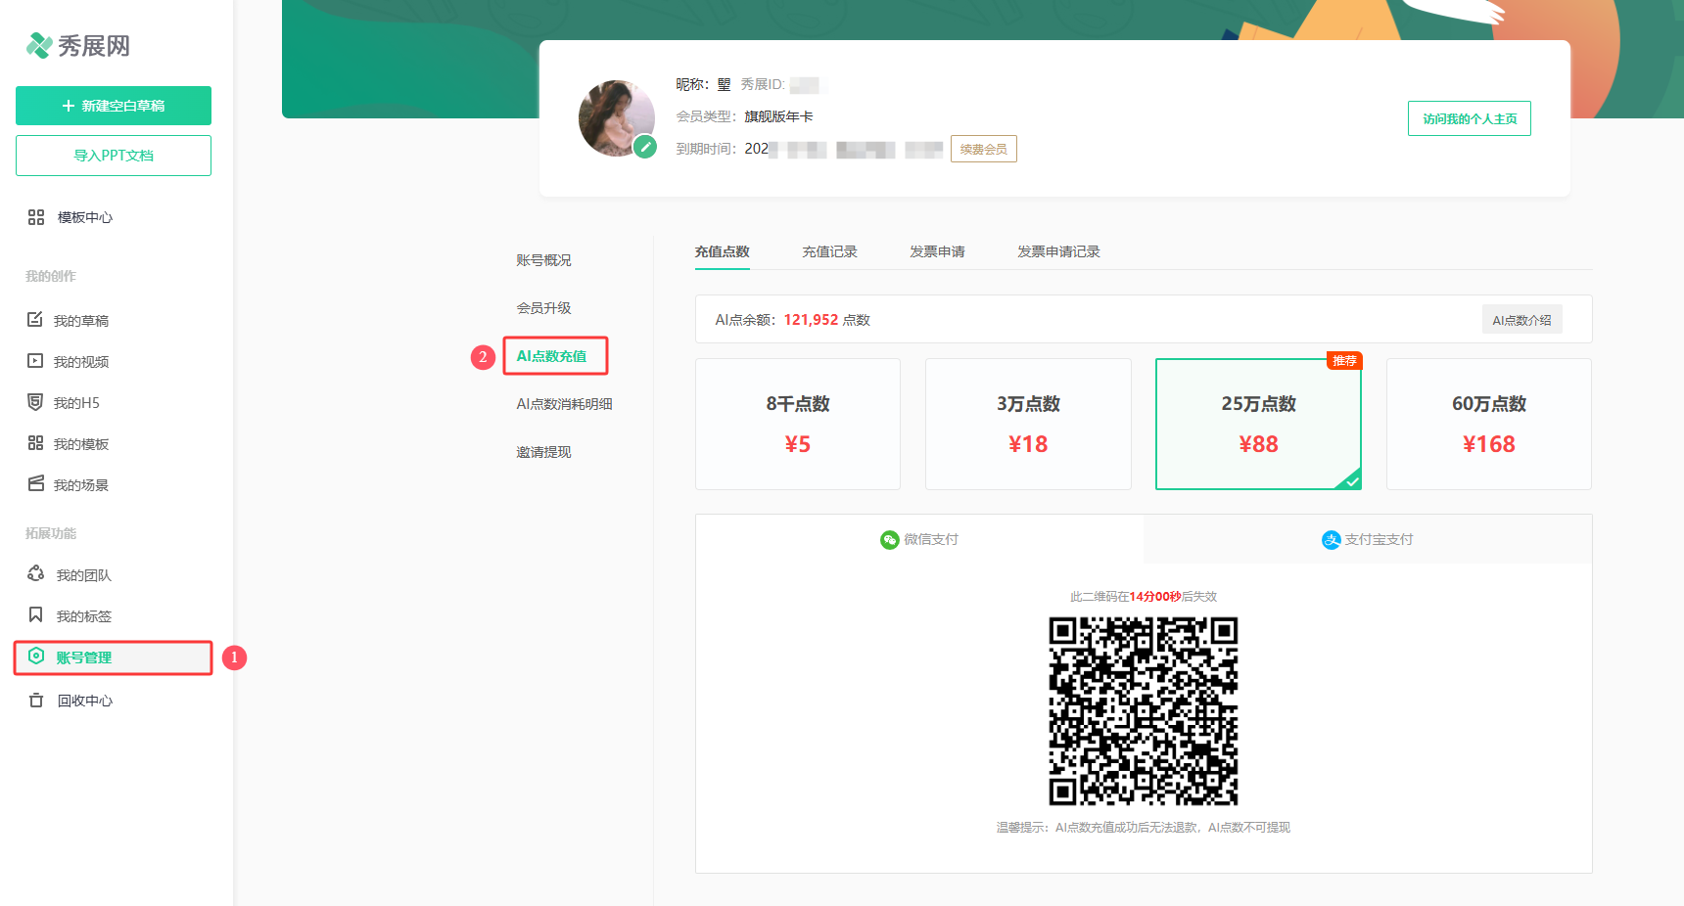Select 我的团队 text in sidebar
1684x906 pixels.
click(x=84, y=575)
